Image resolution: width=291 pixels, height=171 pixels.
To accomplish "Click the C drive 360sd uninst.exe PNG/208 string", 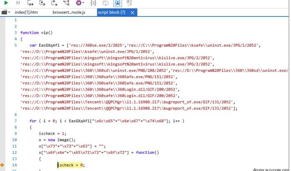I will [94, 70].
